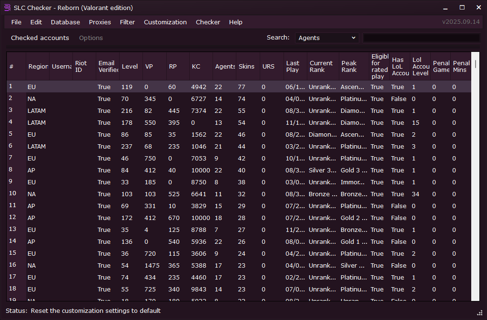The image size is (487, 320).
Task: Click VP value 1475 in row 16
Action: tap(152, 266)
